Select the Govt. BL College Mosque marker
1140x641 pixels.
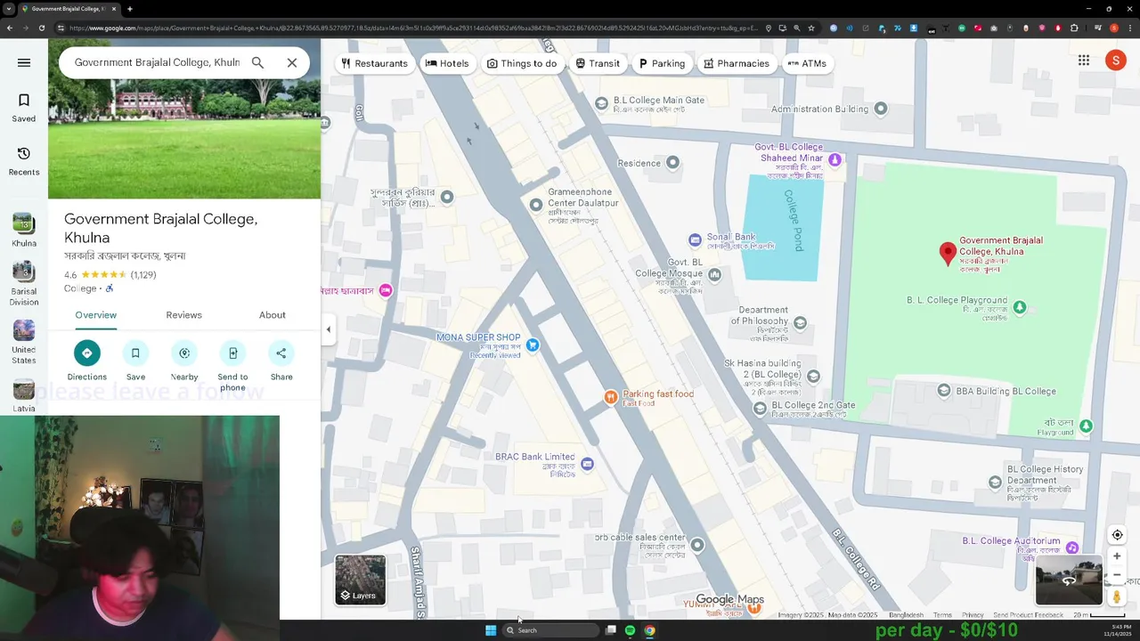714,274
